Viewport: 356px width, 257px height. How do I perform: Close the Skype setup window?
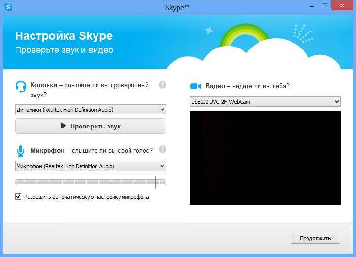tap(342, 5)
